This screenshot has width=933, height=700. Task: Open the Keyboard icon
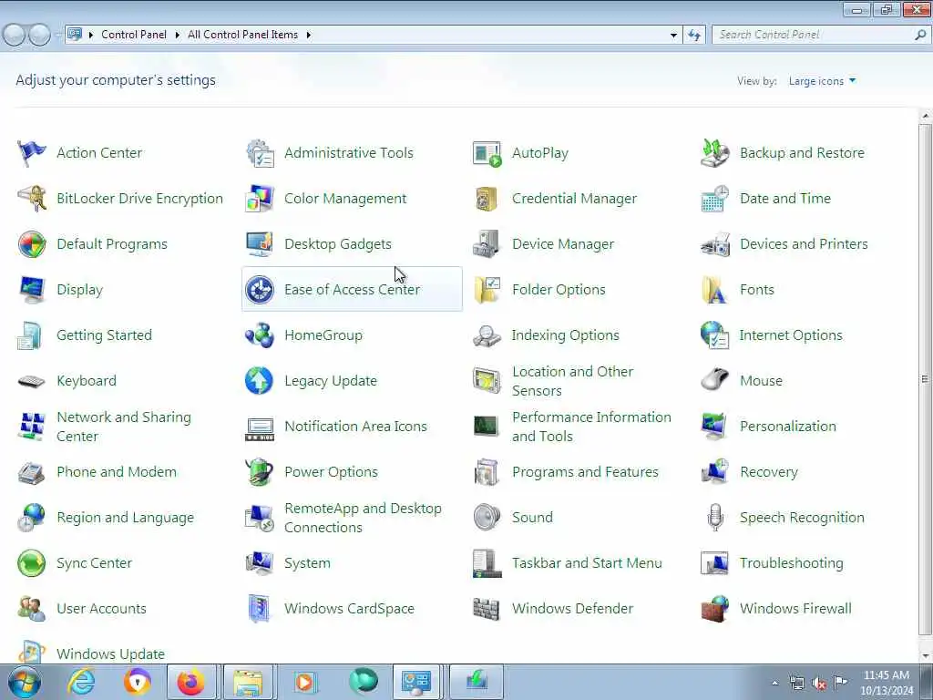(x=32, y=381)
